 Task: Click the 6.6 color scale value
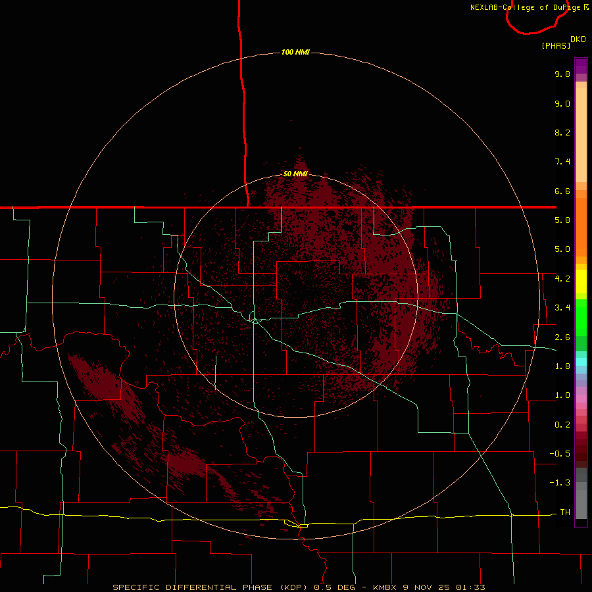(x=562, y=191)
